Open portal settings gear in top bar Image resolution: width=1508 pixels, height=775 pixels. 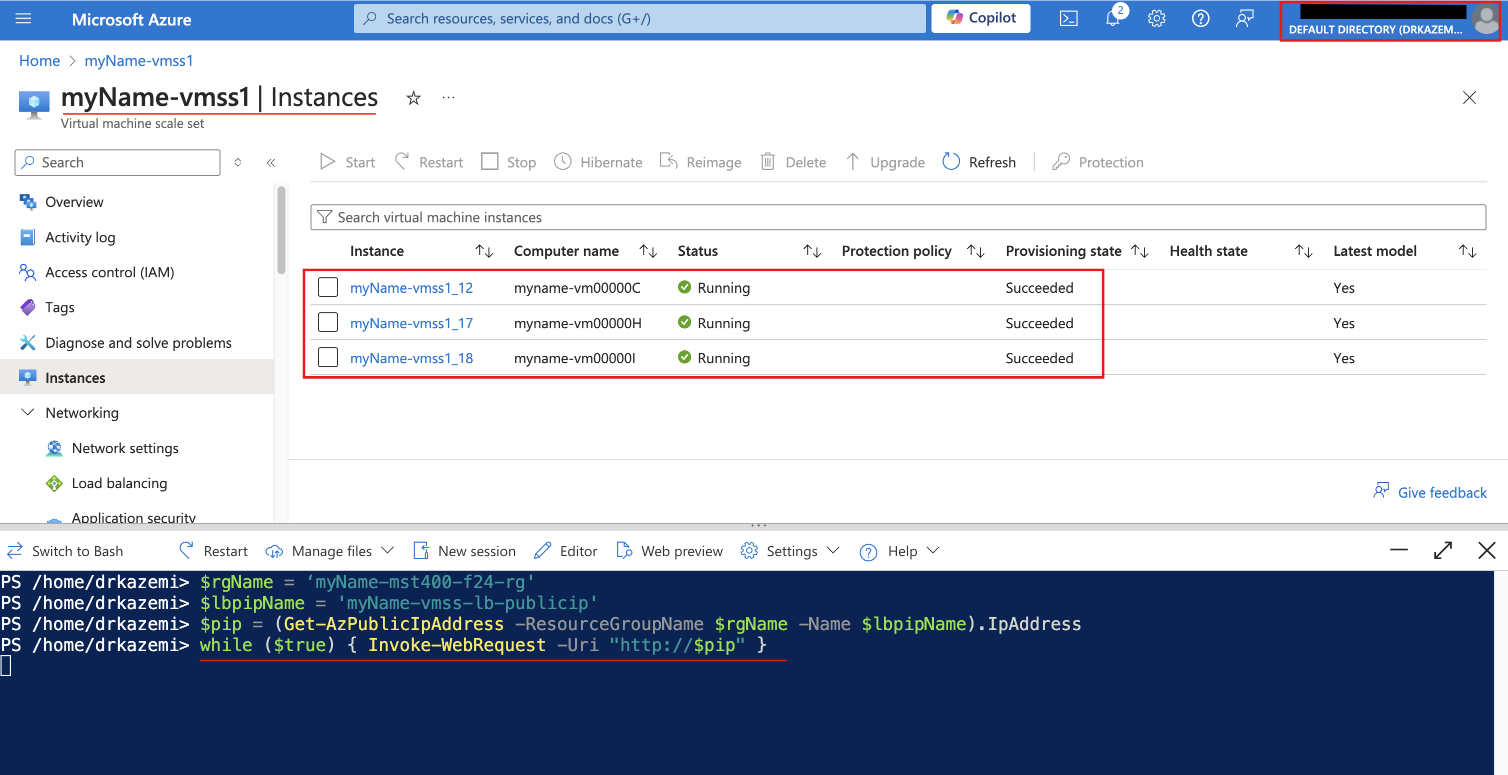tap(1156, 18)
